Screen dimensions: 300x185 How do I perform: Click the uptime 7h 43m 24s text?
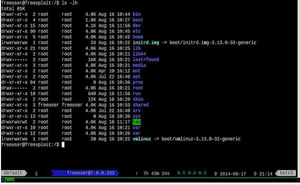coord(156,173)
